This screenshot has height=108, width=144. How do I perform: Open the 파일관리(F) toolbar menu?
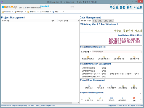[6, 12]
